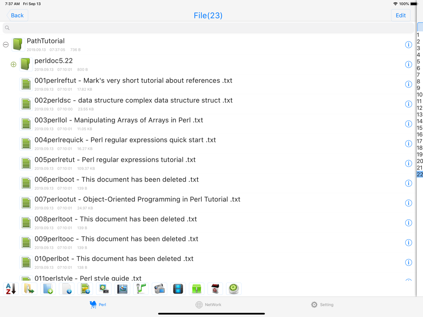
Task: Expand the perldoc5.22 folder with plus icon
Action: click(14, 64)
